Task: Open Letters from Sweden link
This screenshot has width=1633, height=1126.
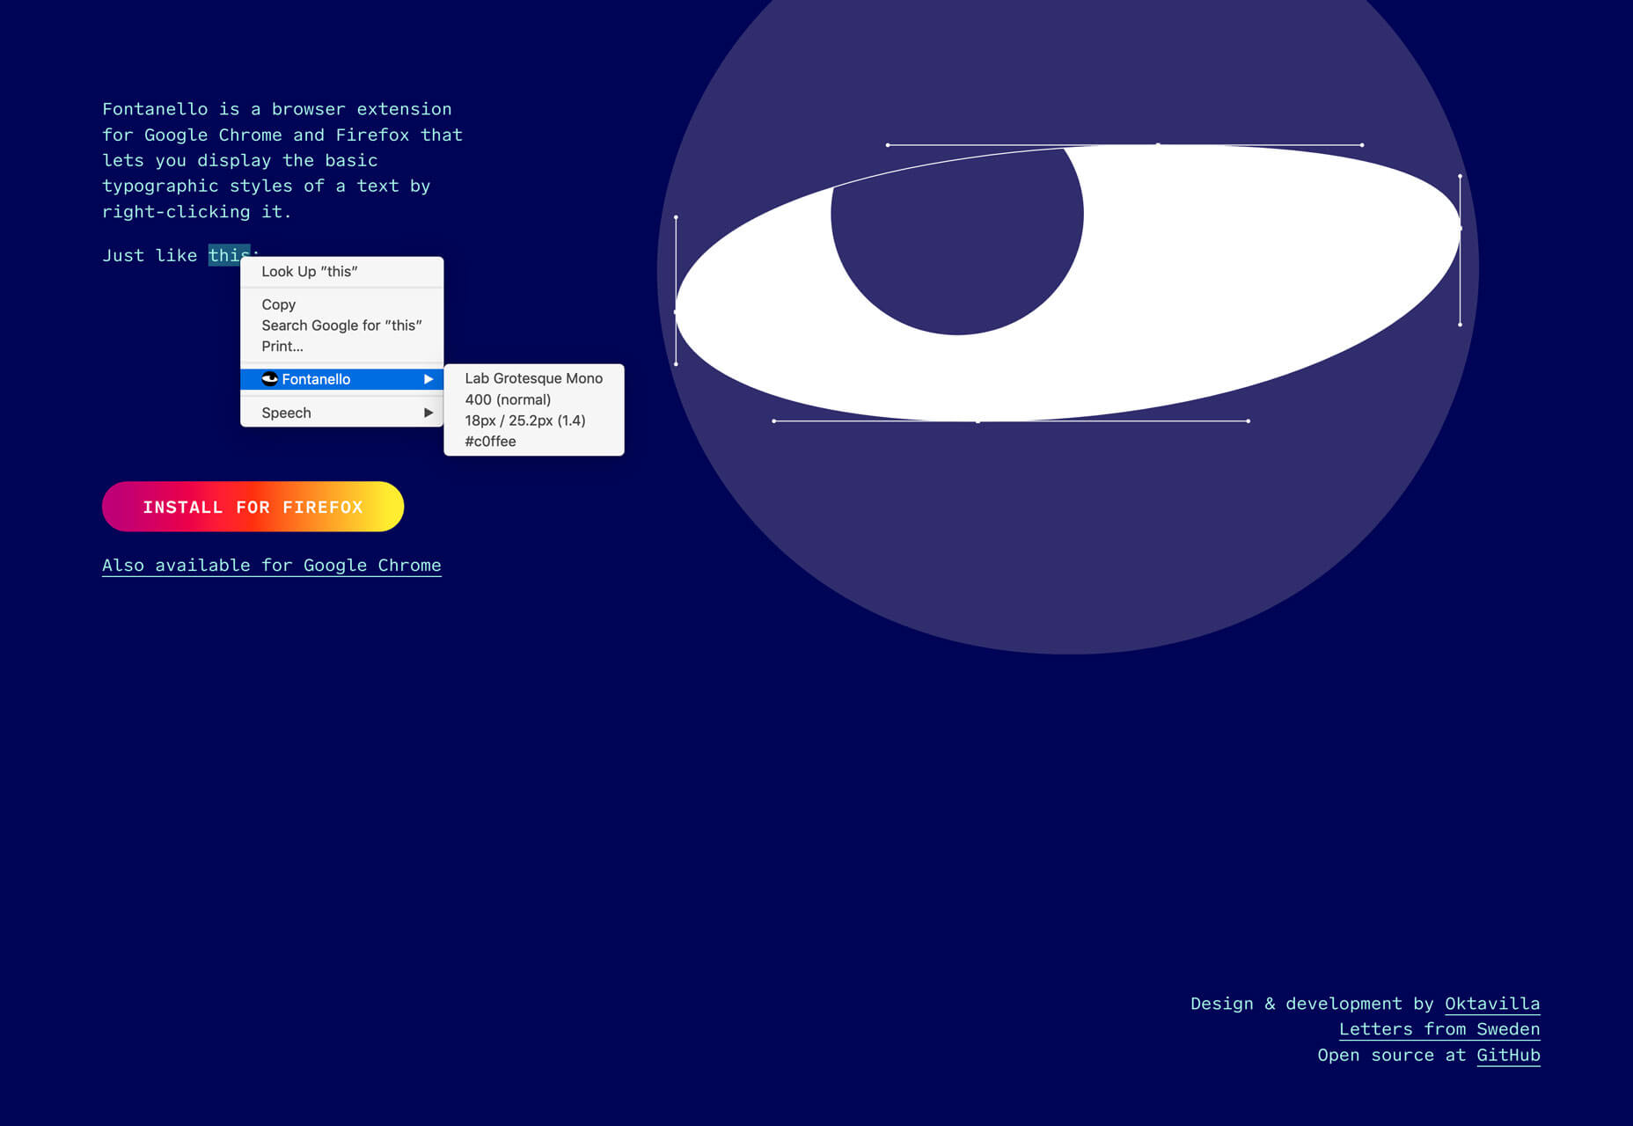Action: (1439, 1029)
